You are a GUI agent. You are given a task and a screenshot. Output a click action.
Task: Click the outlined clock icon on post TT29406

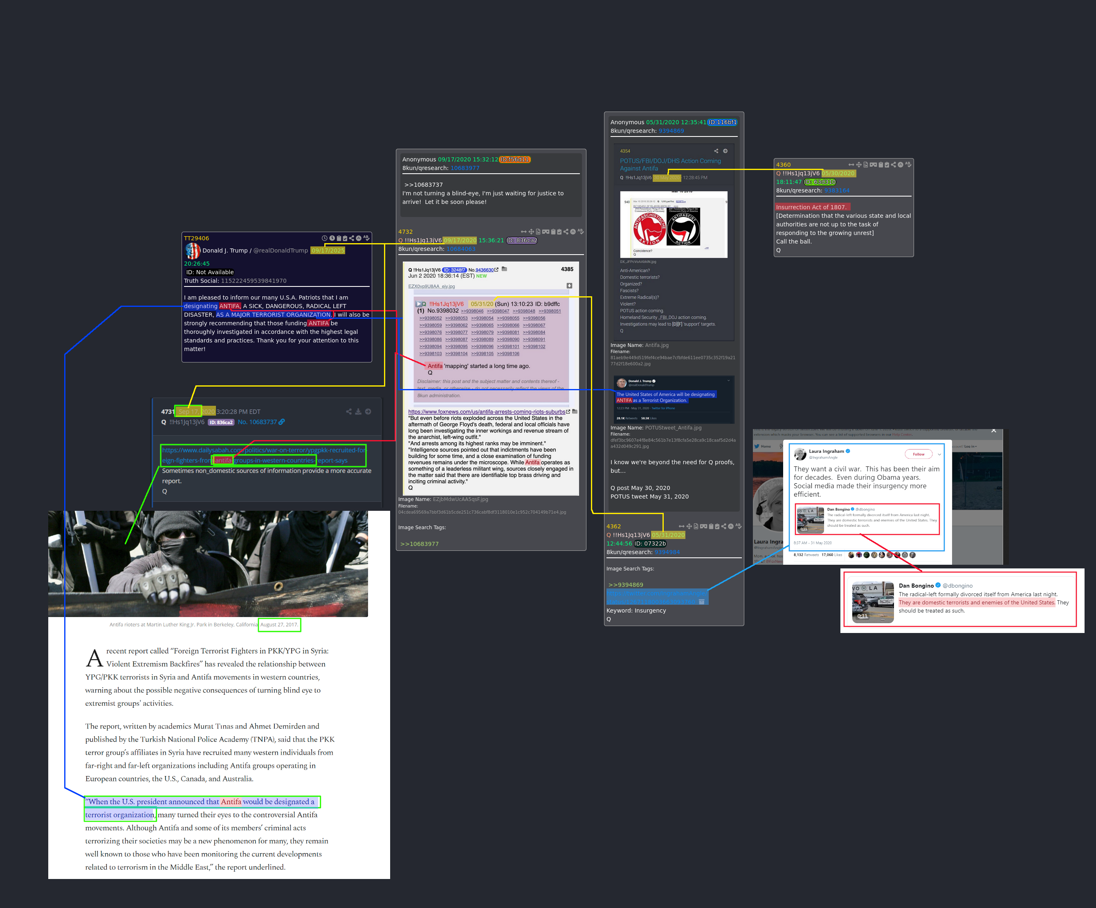click(x=325, y=238)
